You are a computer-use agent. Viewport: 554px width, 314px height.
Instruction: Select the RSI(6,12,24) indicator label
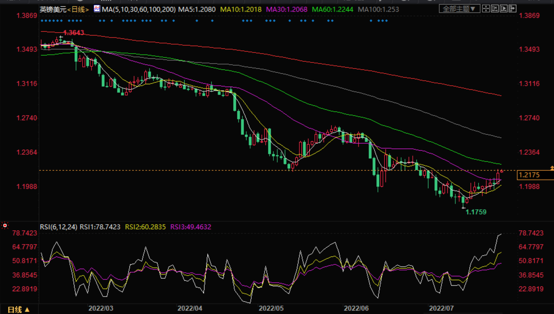(x=59, y=227)
